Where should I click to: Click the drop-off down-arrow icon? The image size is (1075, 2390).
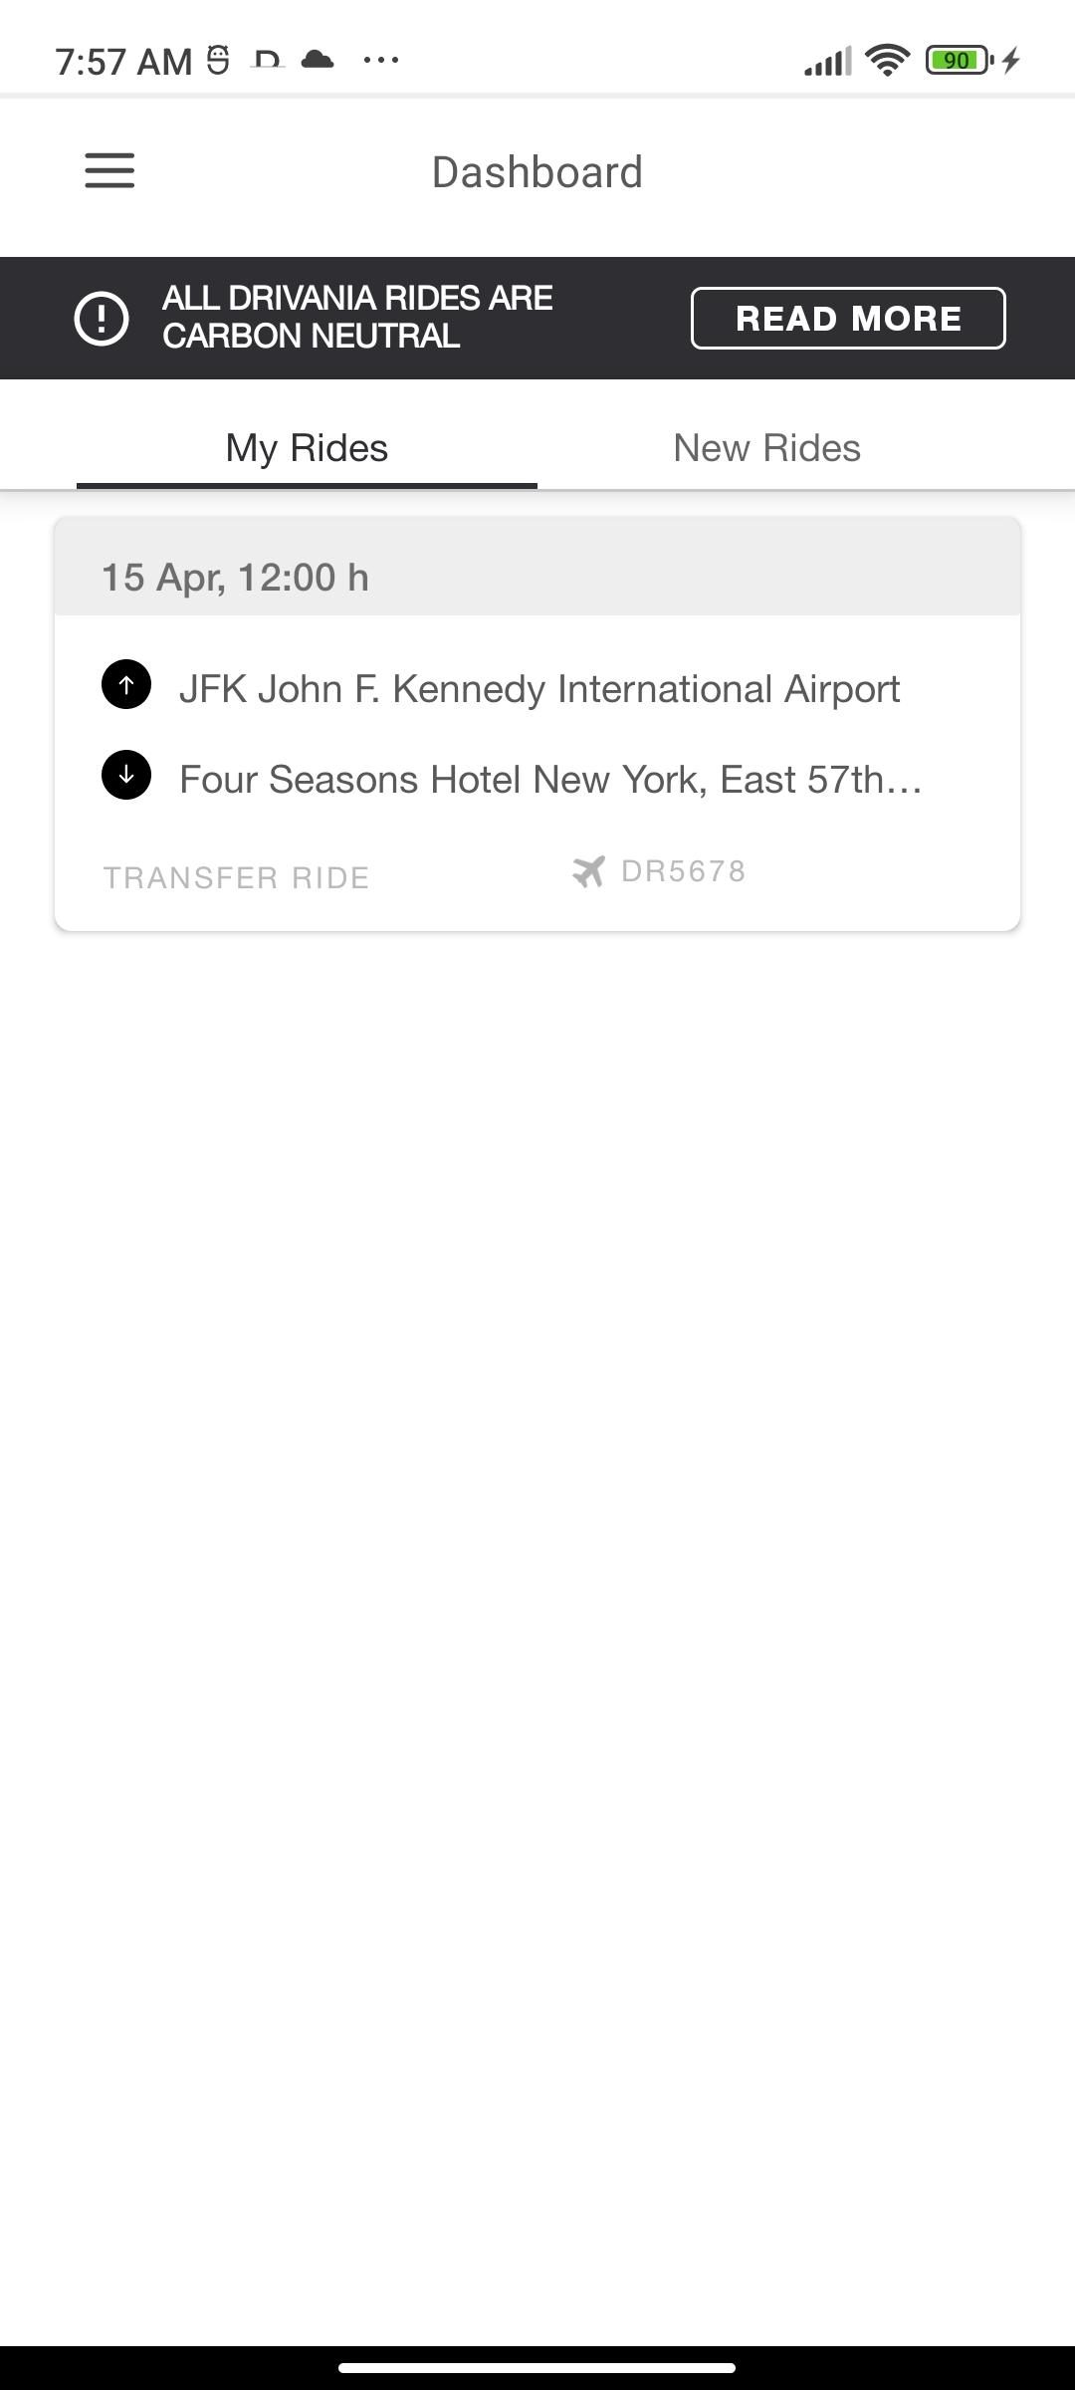(x=126, y=775)
